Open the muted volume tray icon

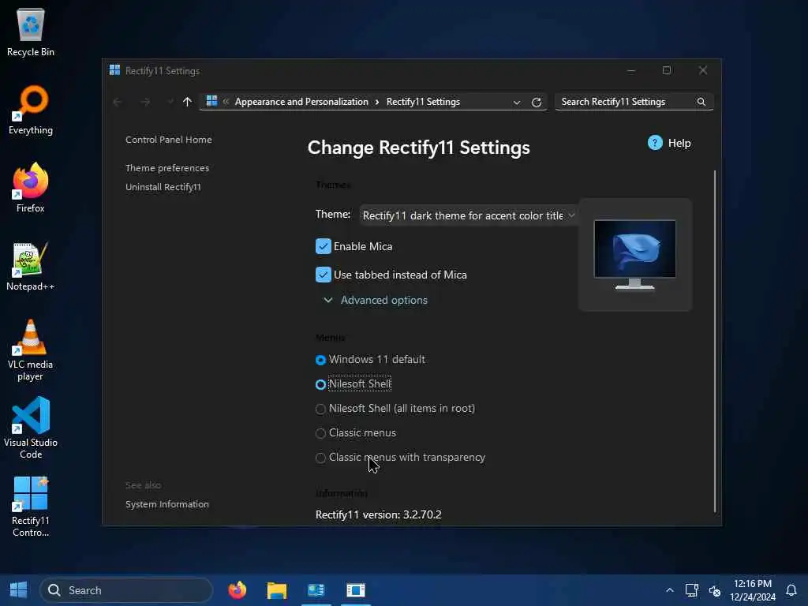715,590
